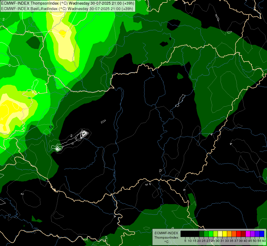
Task: Select the violet 50–55 legend swatch
Action: pos(257,234)
